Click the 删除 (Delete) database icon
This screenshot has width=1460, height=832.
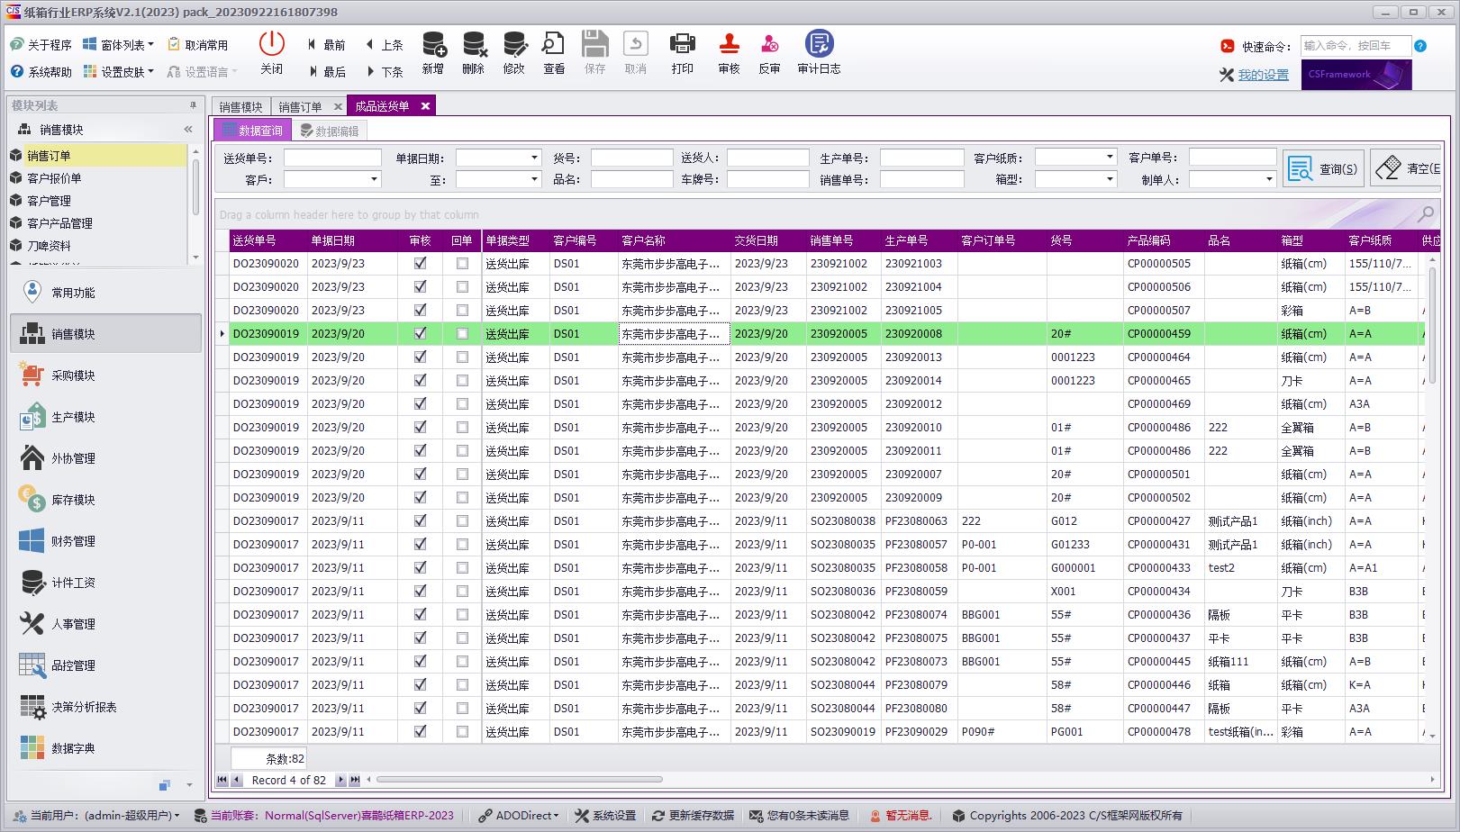[x=474, y=45]
